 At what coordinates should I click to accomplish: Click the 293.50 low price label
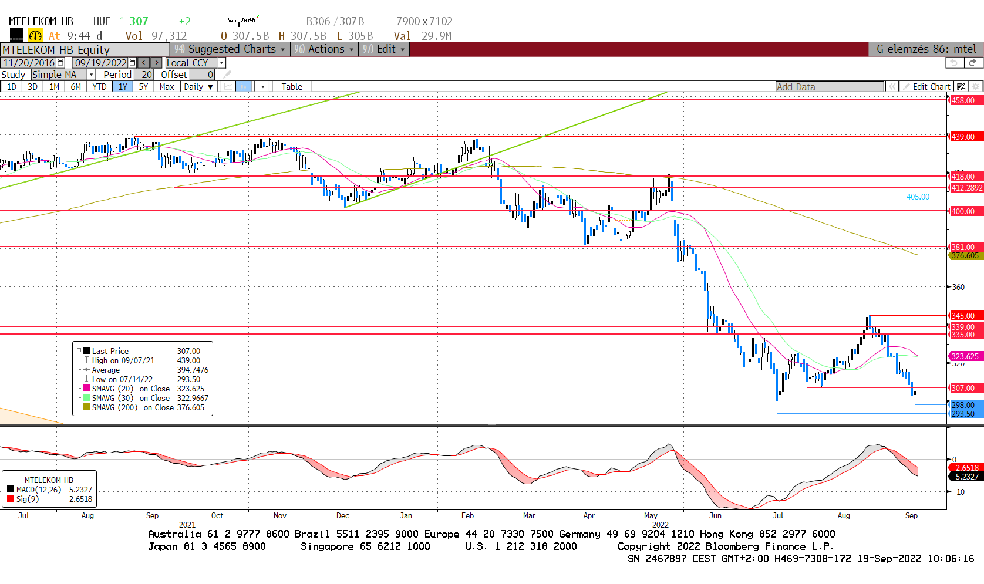pyautogui.click(x=966, y=414)
